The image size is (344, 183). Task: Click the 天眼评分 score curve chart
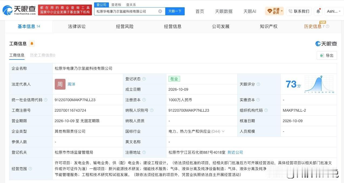point(319,84)
